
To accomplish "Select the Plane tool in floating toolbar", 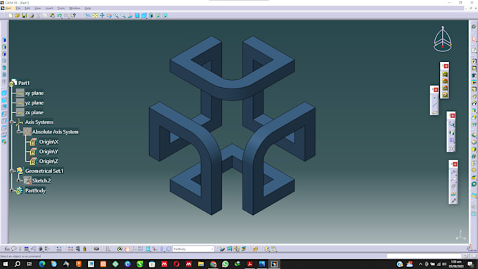I will tap(434, 112).
